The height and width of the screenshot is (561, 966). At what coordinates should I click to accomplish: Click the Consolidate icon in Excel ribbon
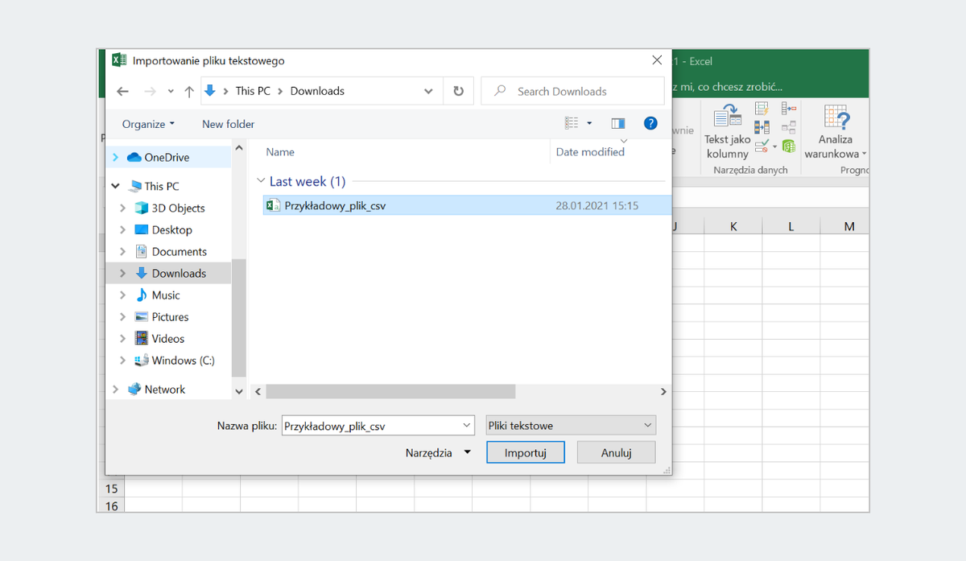(789, 109)
